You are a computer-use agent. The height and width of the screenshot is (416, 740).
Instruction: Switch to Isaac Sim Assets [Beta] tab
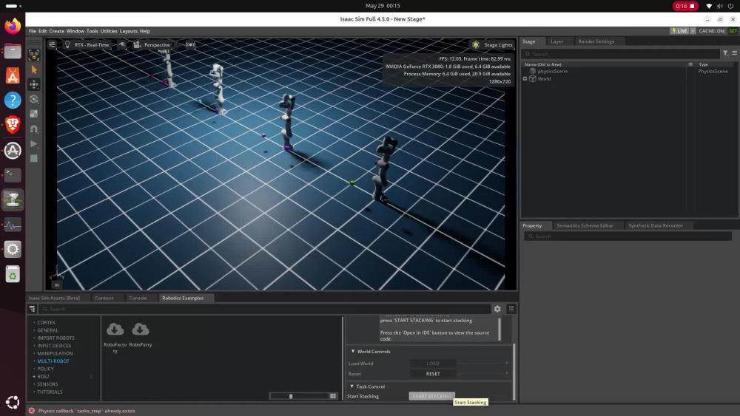point(54,298)
